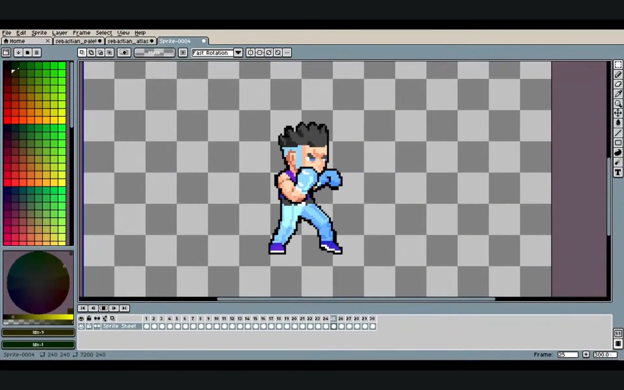
Task: Open palette sort and gradients dropdown
Action: [x=18, y=53]
